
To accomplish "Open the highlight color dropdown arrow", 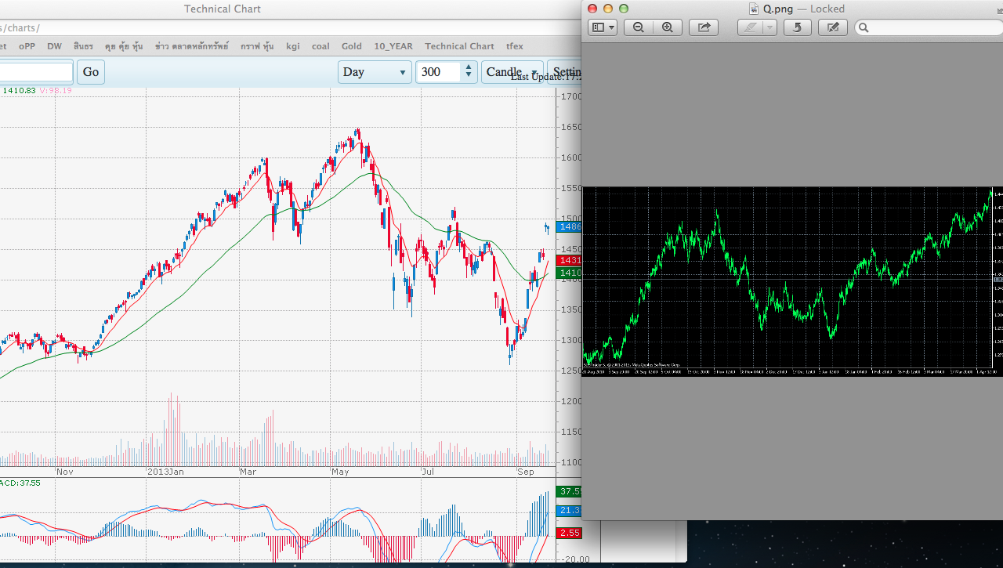I will point(769,27).
